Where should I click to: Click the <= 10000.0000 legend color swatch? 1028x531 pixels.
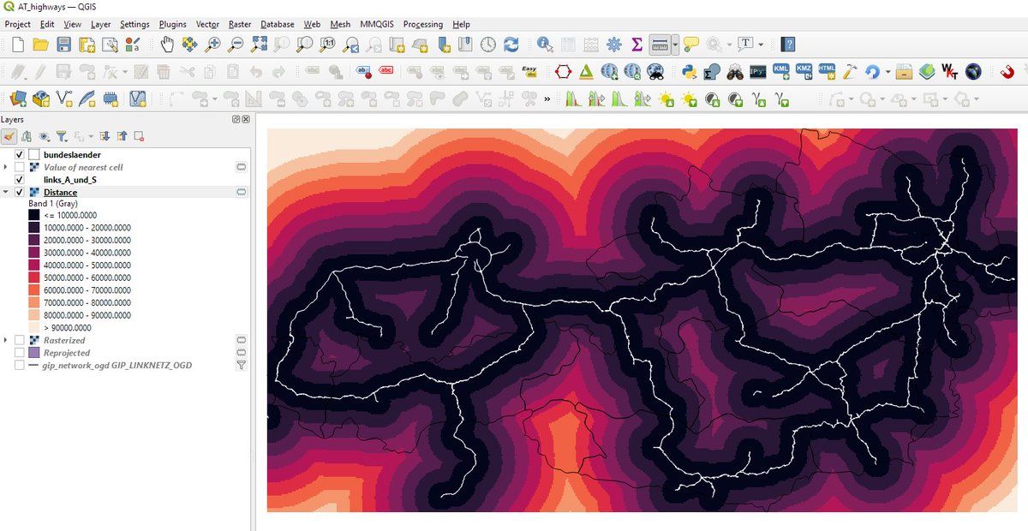pyautogui.click(x=34, y=216)
